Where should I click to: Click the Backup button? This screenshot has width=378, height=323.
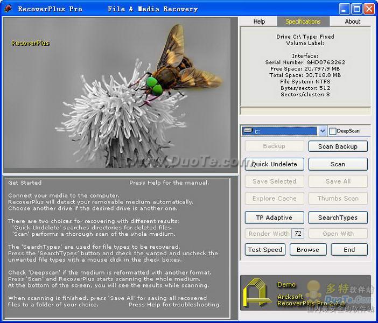pyautogui.click(x=274, y=146)
